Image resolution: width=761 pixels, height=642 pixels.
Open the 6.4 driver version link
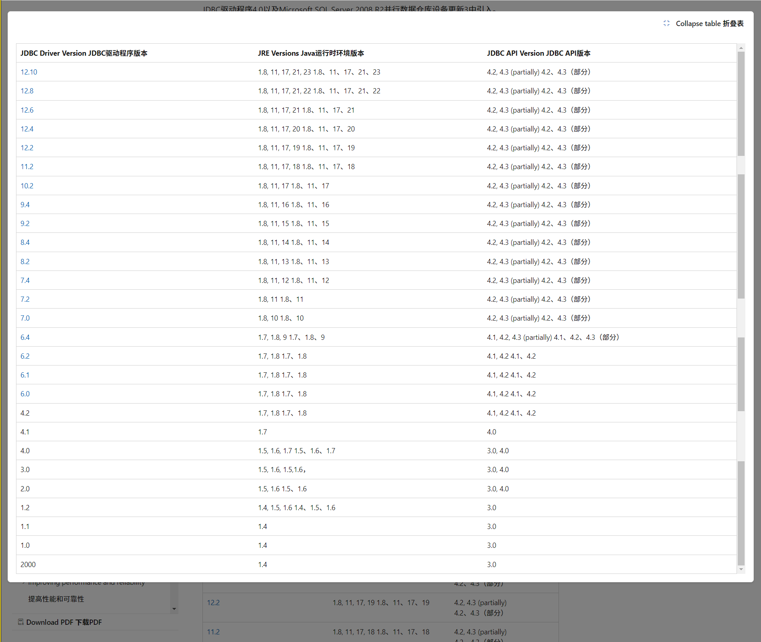25,337
